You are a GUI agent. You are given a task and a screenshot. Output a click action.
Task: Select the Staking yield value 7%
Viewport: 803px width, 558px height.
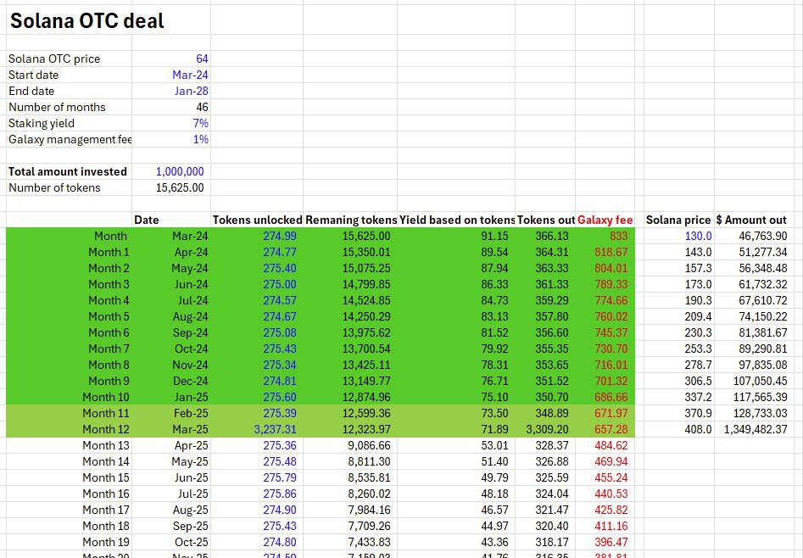coord(200,124)
